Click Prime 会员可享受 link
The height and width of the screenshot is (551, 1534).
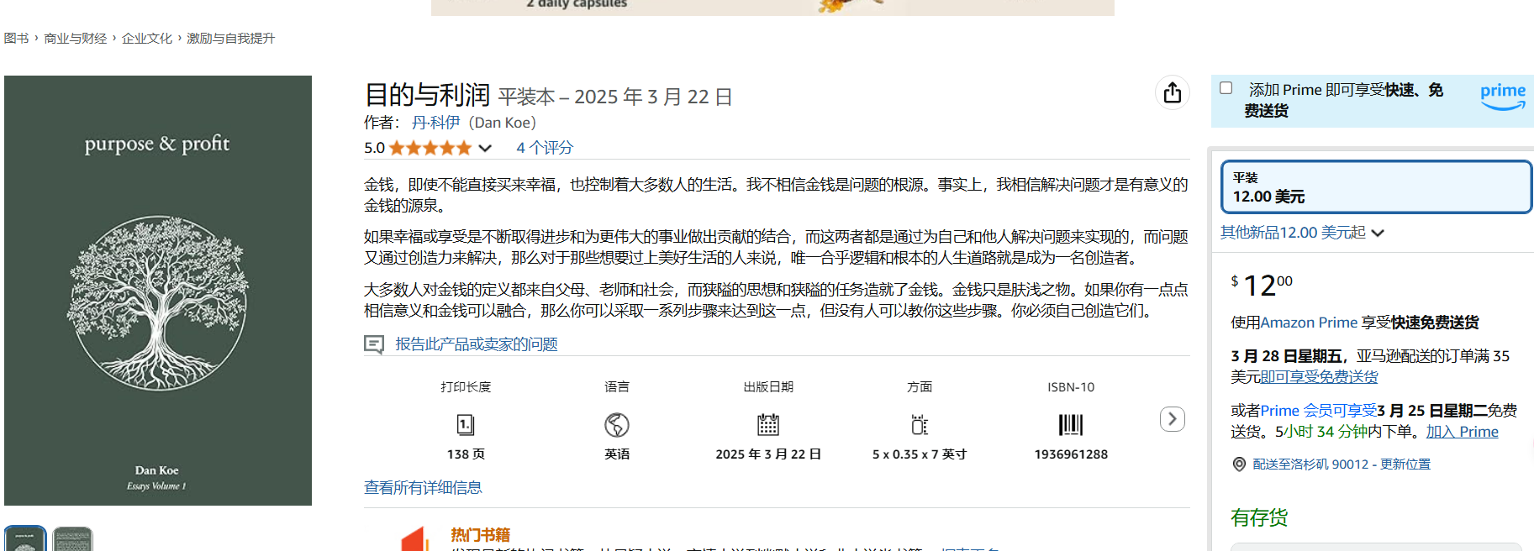(1319, 411)
